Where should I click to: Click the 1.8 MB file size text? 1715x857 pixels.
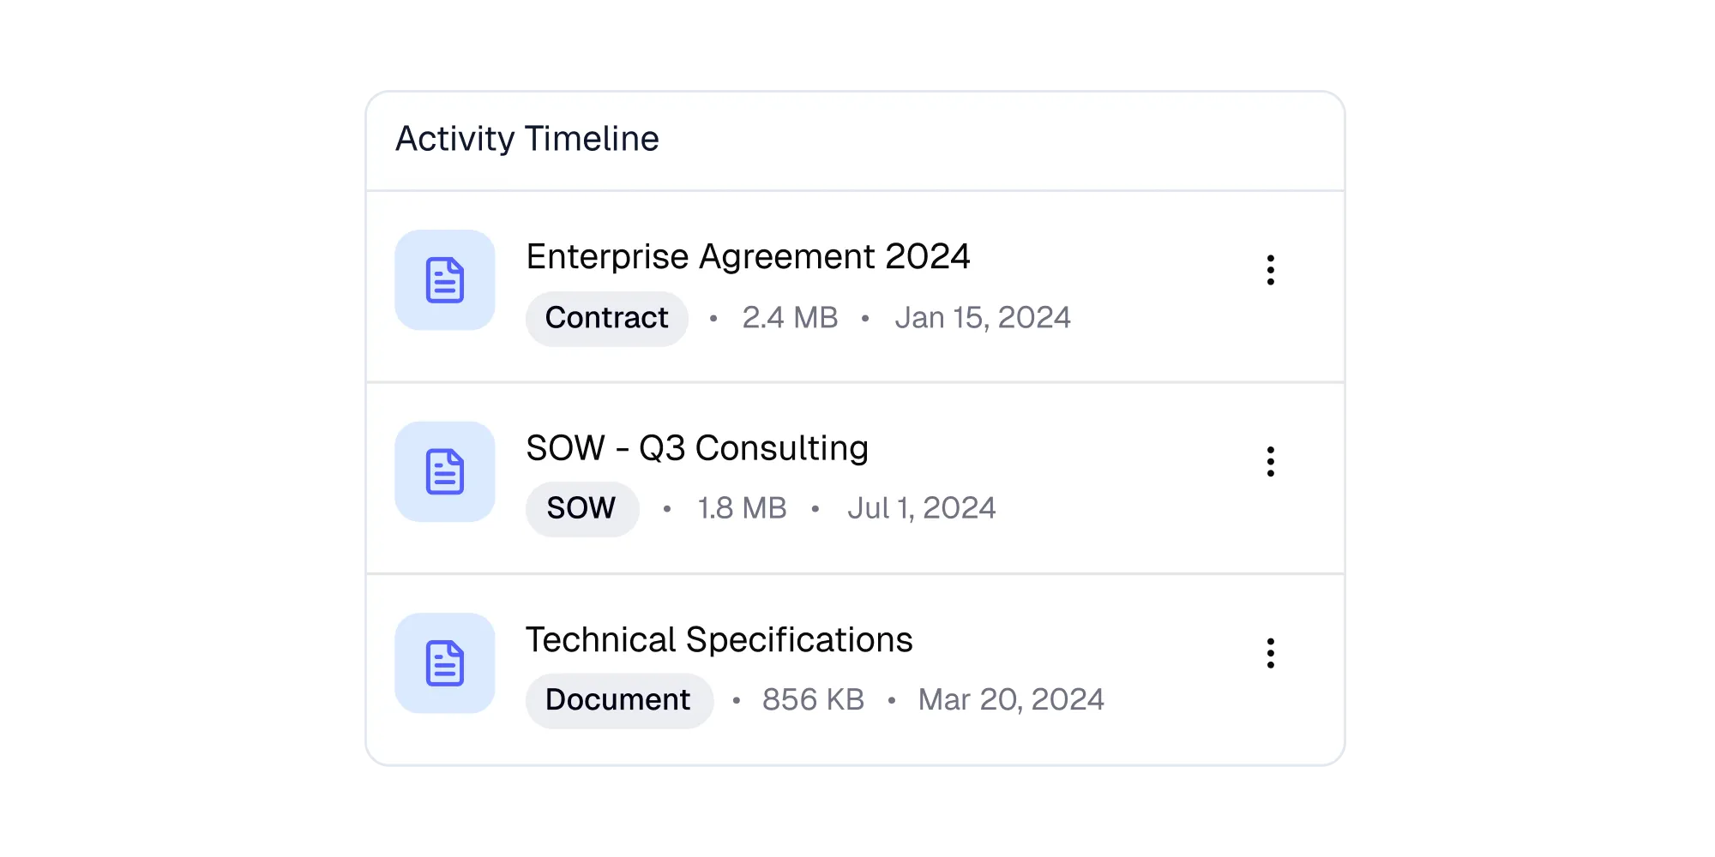[741, 508]
